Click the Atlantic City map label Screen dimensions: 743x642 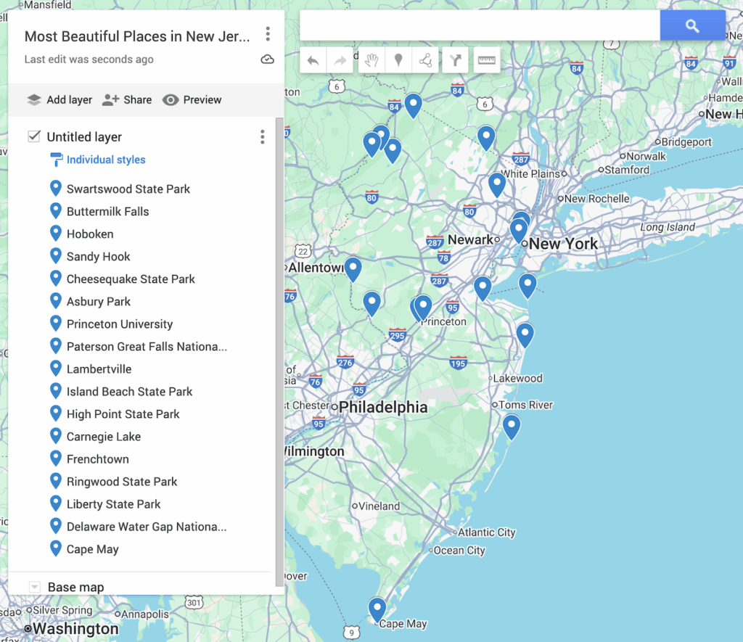(x=486, y=532)
